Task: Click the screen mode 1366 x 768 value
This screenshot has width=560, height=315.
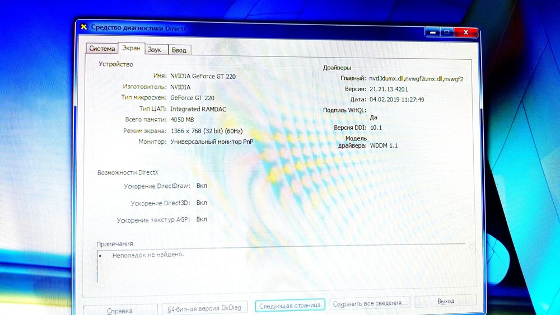Action: 207,131
